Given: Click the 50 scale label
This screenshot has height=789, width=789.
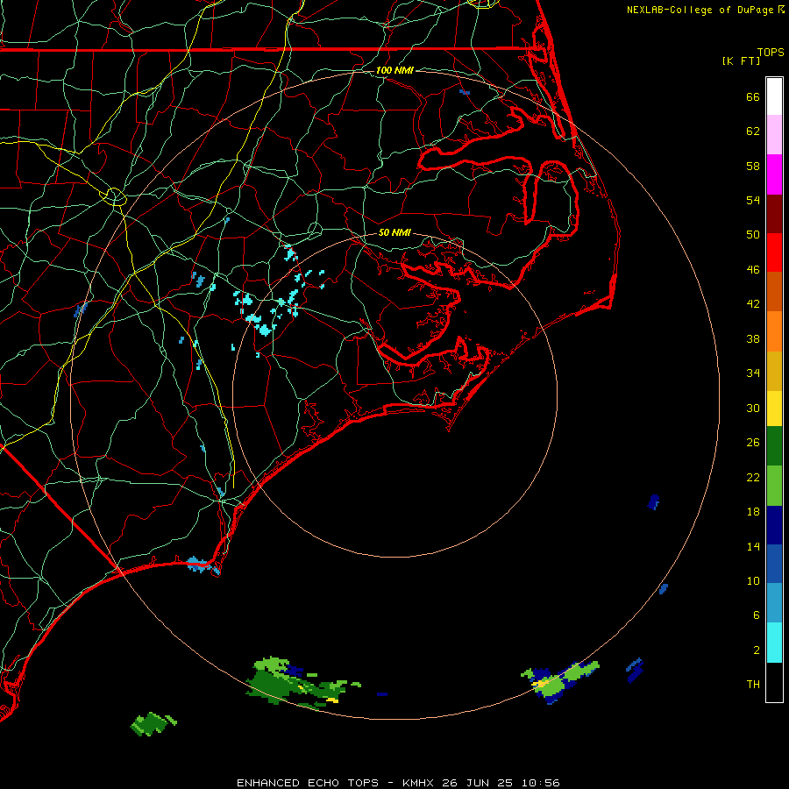Looking at the screenshot, I should (x=753, y=234).
